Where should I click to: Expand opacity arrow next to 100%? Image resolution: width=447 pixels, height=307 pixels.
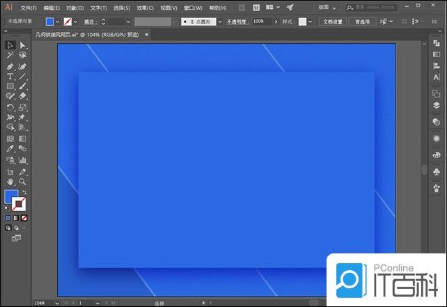pos(276,22)
